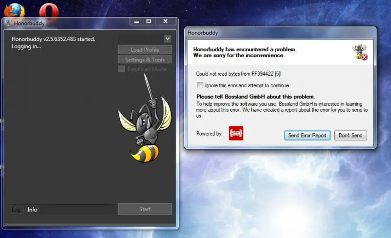391x238 pixels.
Task: Open Settings & Tools
Action: pos(145,60)
